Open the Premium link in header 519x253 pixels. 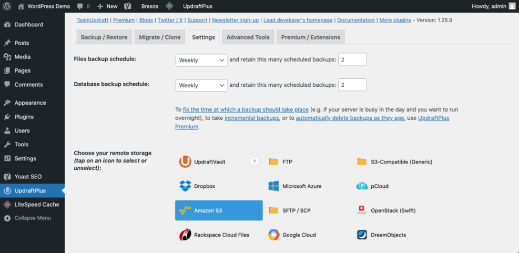pos(124,20)
